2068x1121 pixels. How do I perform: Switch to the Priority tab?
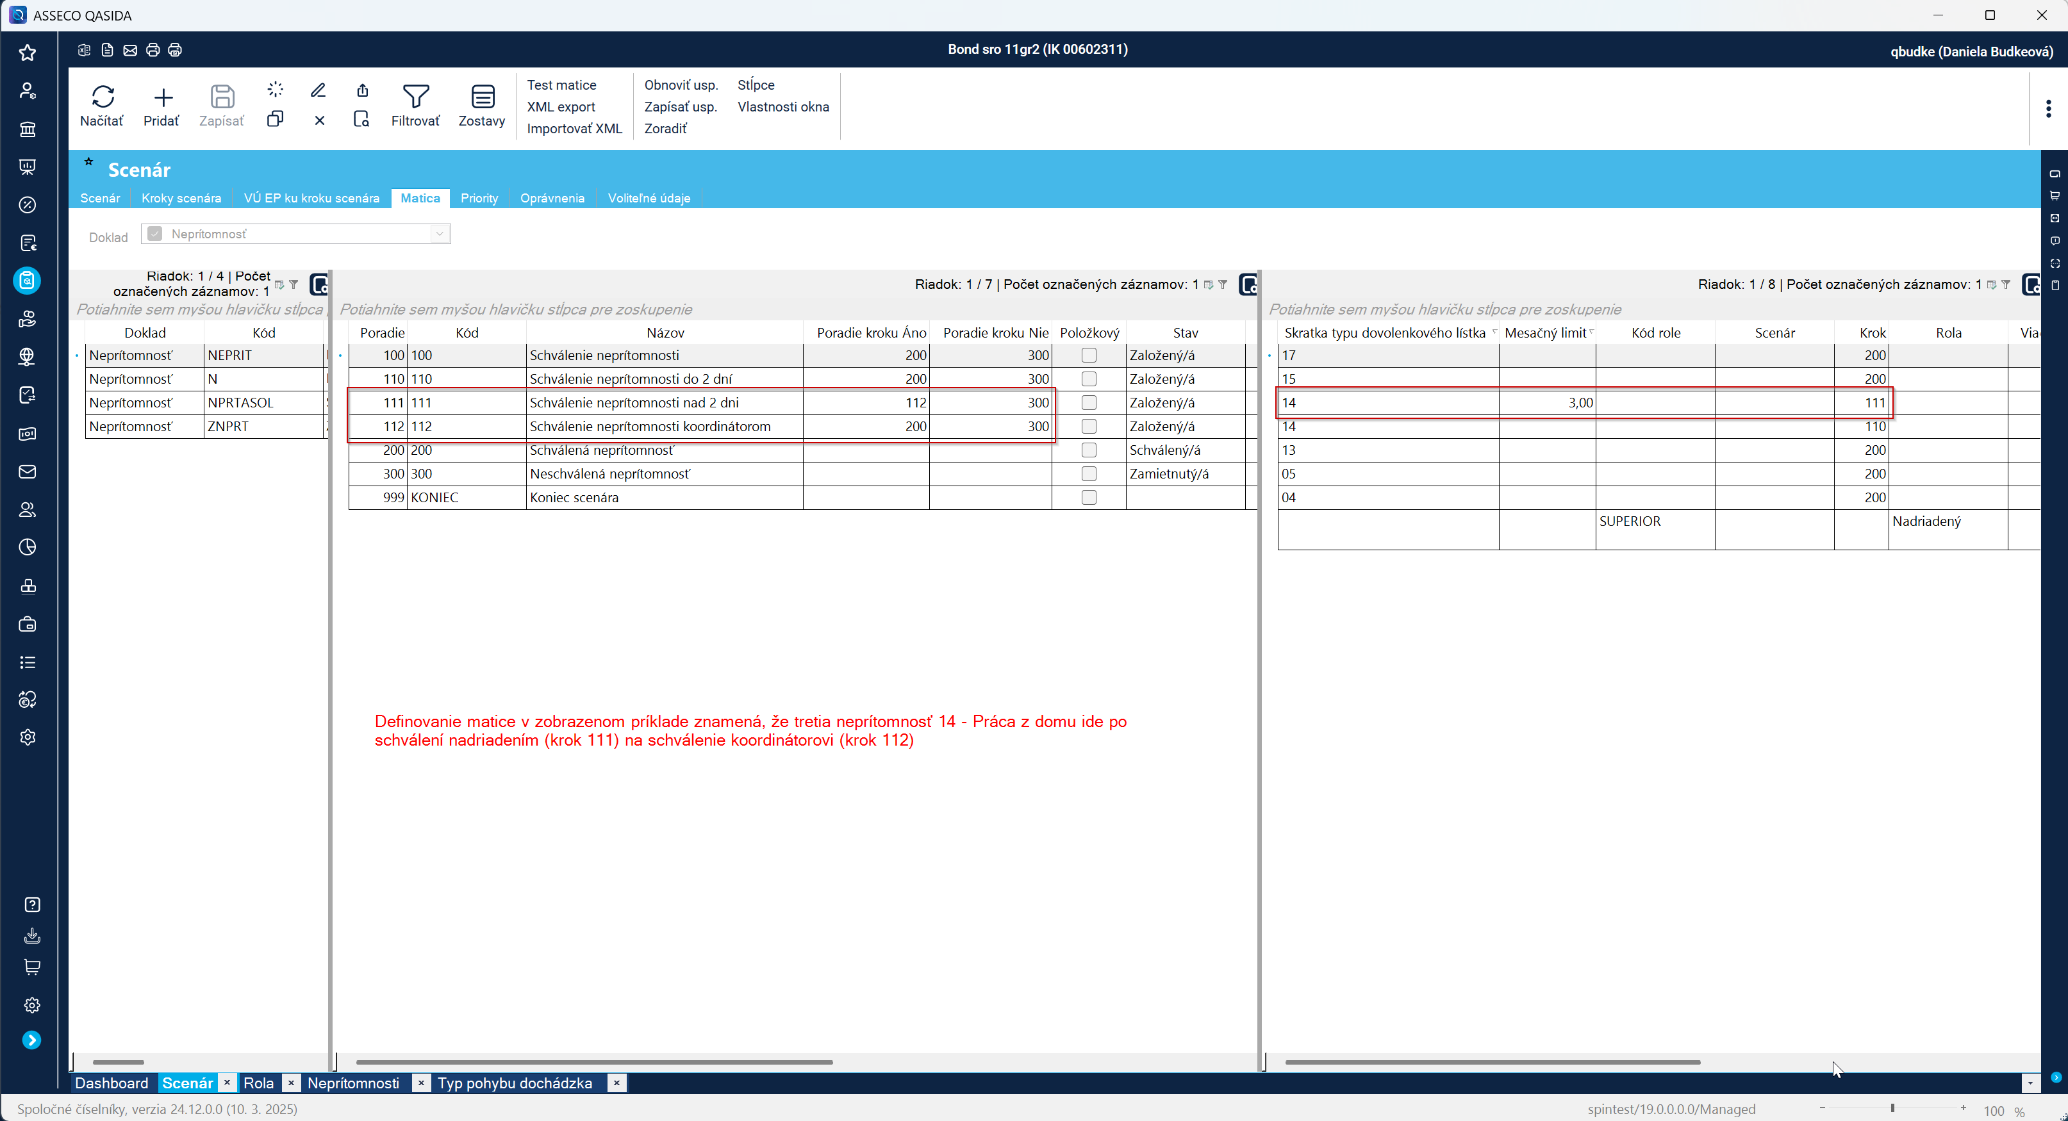479,198
